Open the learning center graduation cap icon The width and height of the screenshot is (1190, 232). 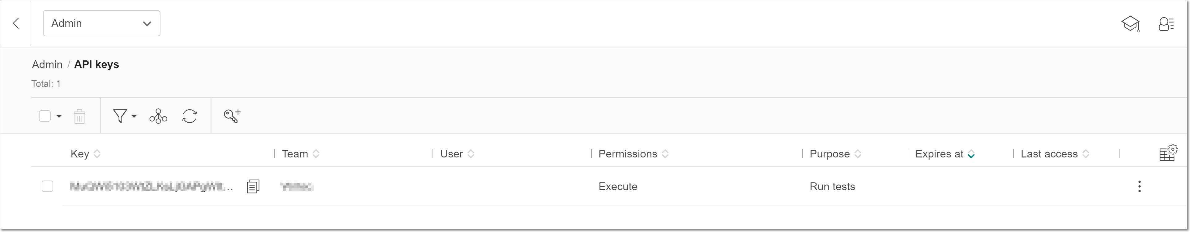click(1130, 24)
